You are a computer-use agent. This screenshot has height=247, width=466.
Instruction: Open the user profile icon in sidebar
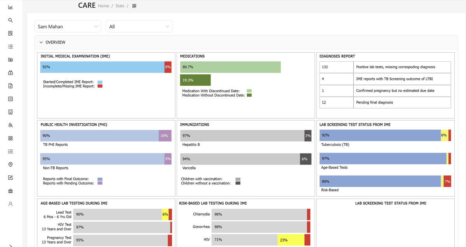[x=10, y=204]
